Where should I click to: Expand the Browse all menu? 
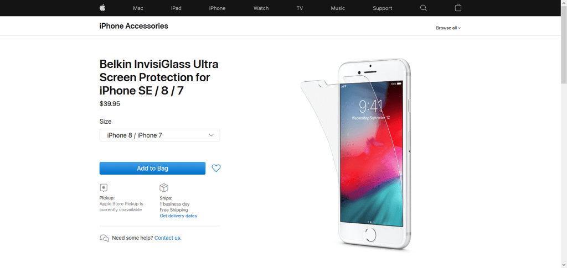(x=448, y=28)
